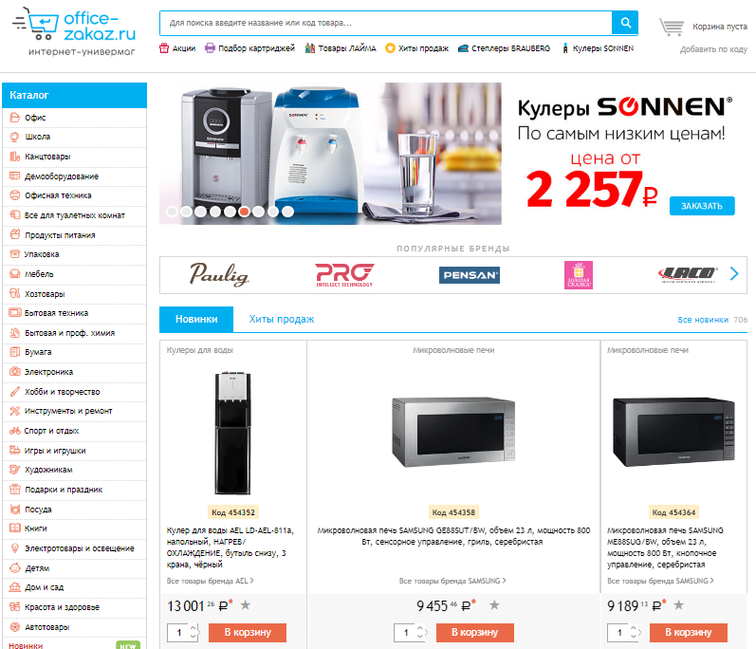Click the office-zakaz.ru logo
Viewport: 756px width, 649px height.
pos(74,32)
